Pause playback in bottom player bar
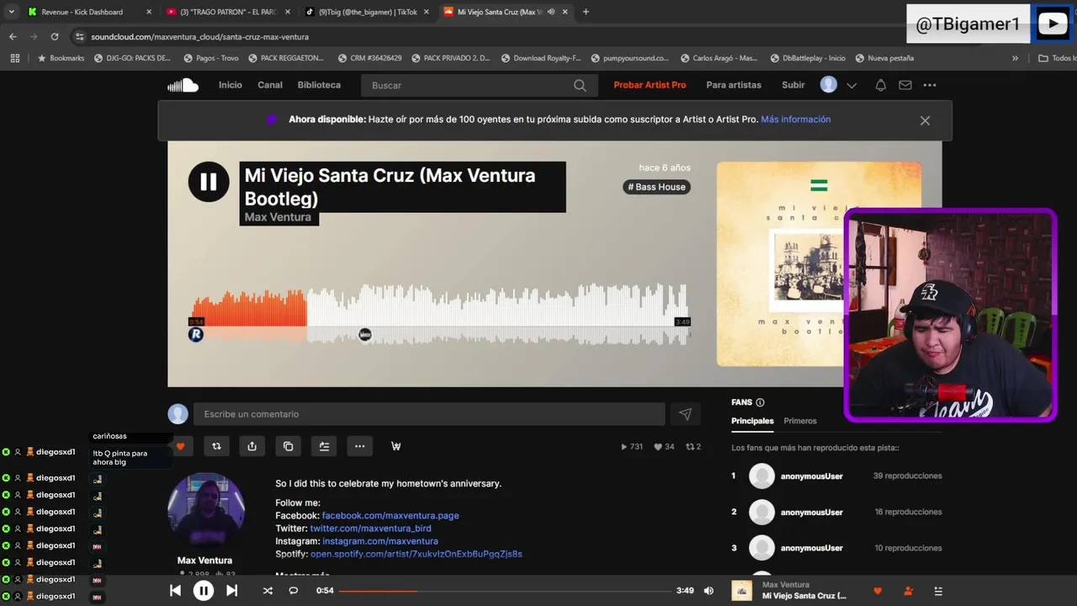Image resolution: width=1077 pixels, height=606 pixels. [x=204, y=591]
